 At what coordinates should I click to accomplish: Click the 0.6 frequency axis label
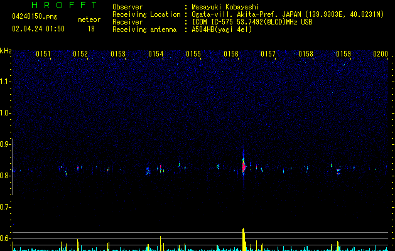(5, 238)
